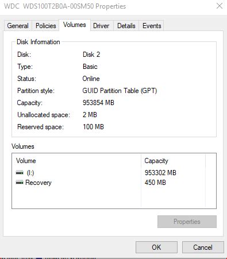Click the '2 MB' unallocated value
The height and width of the screenshot is (259, 227).
[x=90, y=115]
